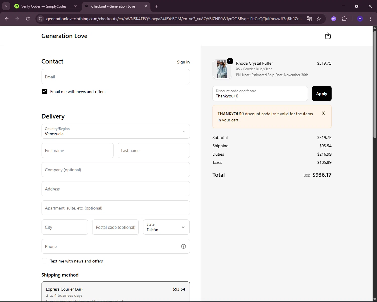Bookmark this page with star icon
The image size is (377, 302).
click(x=319, y=19)
